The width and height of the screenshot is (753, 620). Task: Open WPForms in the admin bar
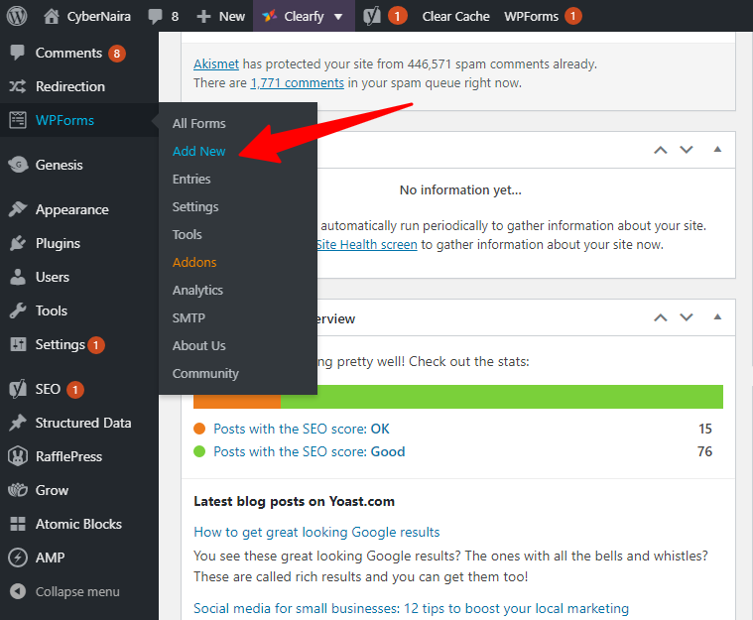(531, 16)
